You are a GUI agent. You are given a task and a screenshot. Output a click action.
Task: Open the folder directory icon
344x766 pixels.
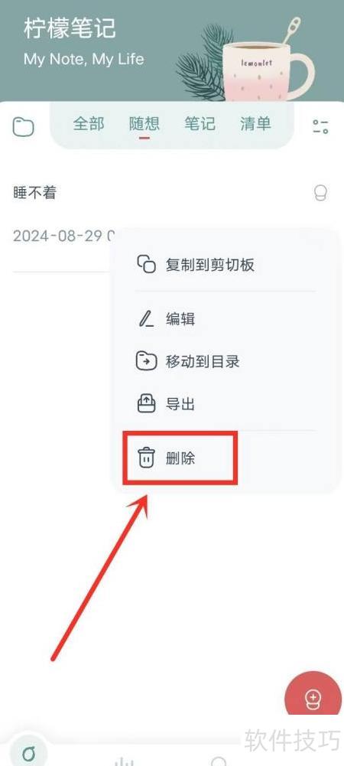pyautogui.click(x=23, y=128)
